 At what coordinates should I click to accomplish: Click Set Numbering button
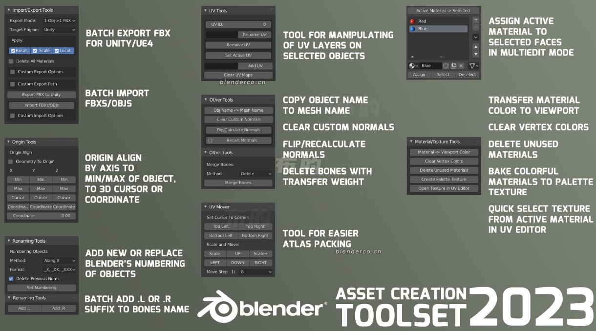click(x=42, y=288)
